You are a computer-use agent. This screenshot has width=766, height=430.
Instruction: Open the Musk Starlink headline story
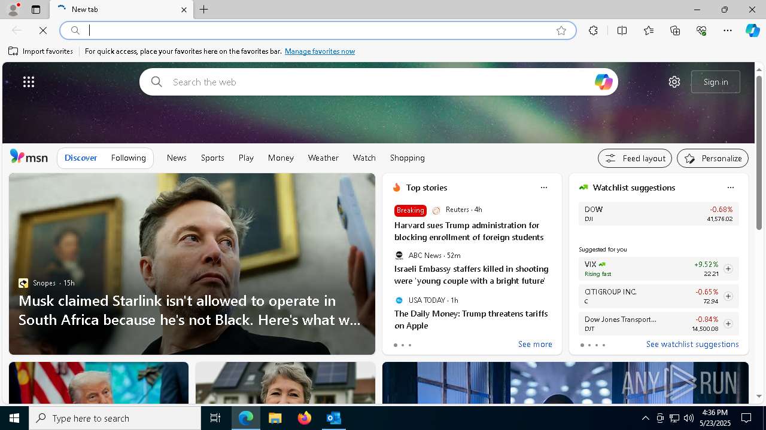pos(190,310)
